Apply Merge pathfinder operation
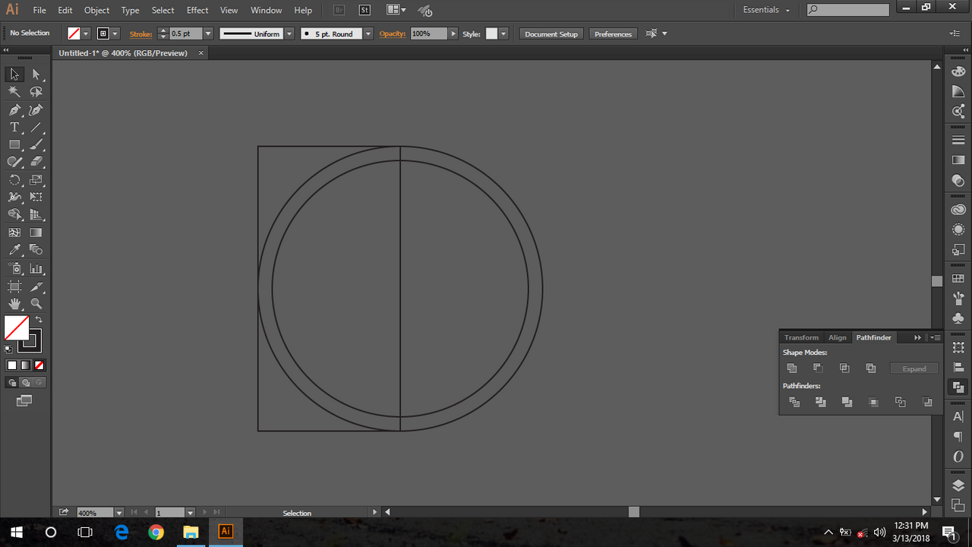This screenshot has width=972, height=547. [847, 402]
